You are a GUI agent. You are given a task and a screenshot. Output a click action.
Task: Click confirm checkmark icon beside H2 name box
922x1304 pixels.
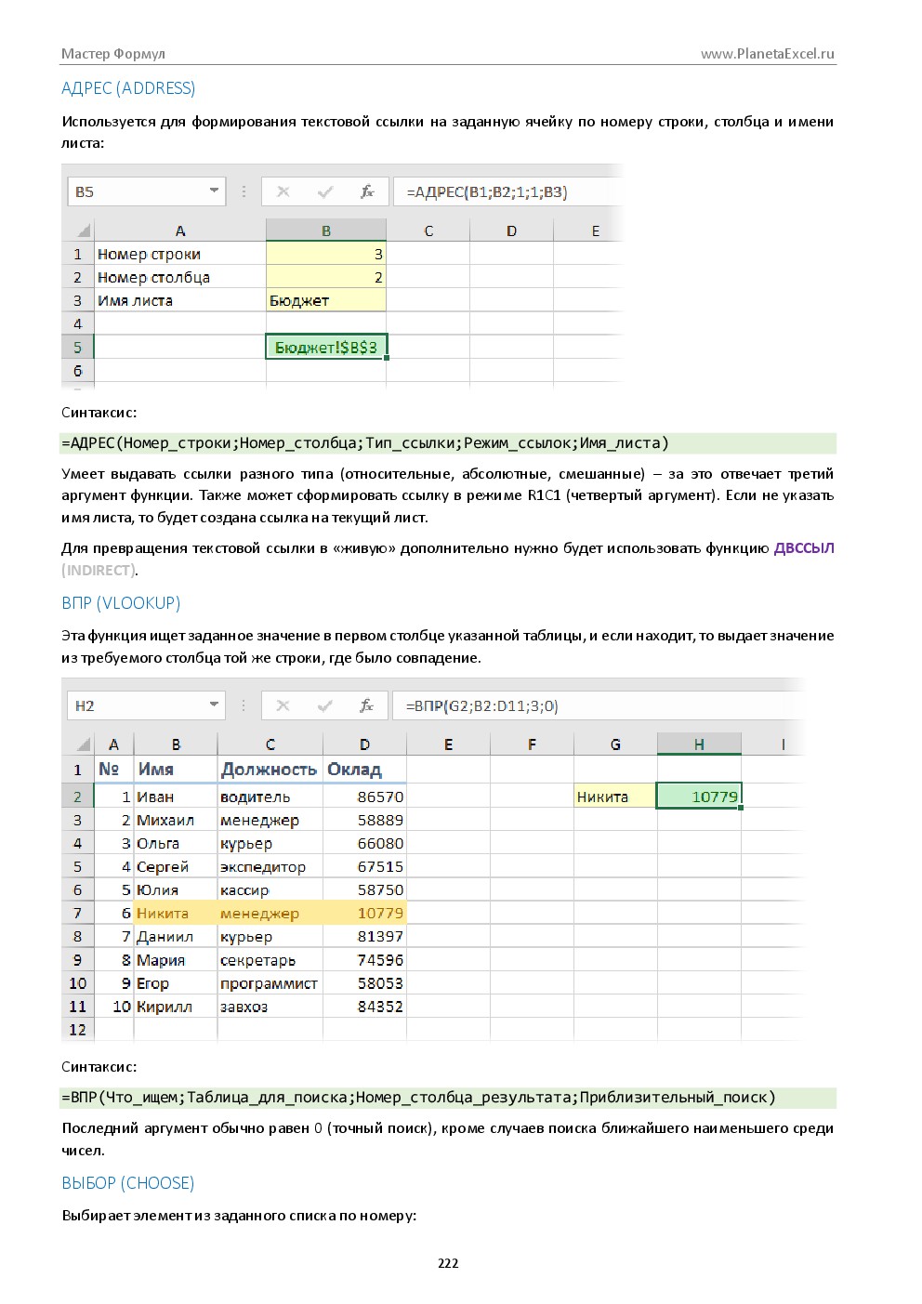pos(325,705)
